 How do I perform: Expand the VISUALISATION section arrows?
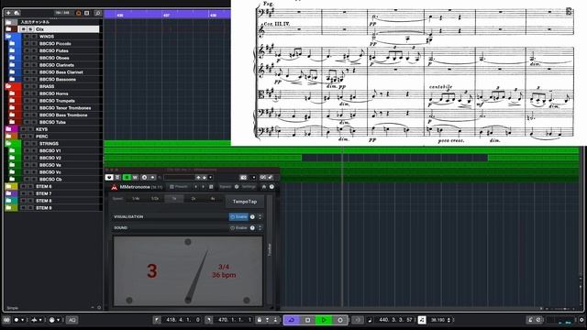pos(260,216)
